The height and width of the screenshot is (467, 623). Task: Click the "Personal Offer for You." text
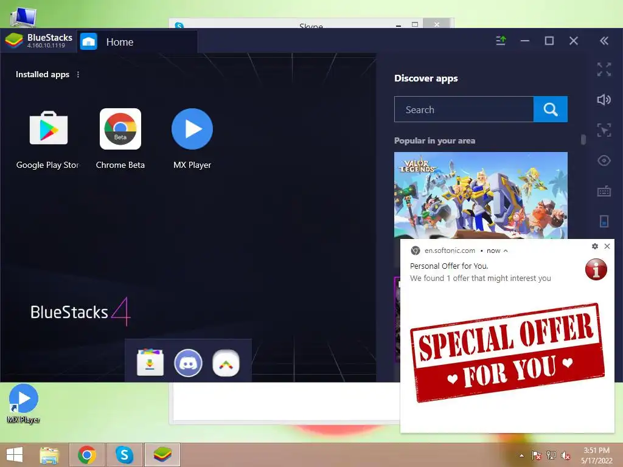449,266
